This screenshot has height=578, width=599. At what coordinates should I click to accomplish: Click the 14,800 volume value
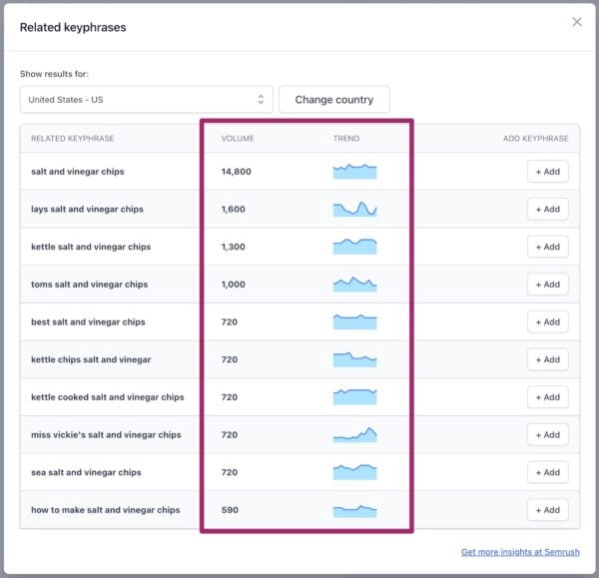tap(237, 172)
